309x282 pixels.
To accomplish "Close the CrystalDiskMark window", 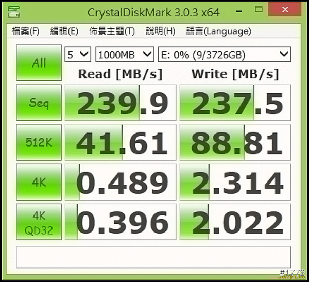I will pyautogui.click(x=285, y=9).
